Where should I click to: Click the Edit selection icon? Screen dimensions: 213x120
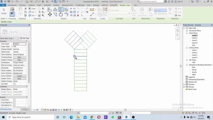178,16
